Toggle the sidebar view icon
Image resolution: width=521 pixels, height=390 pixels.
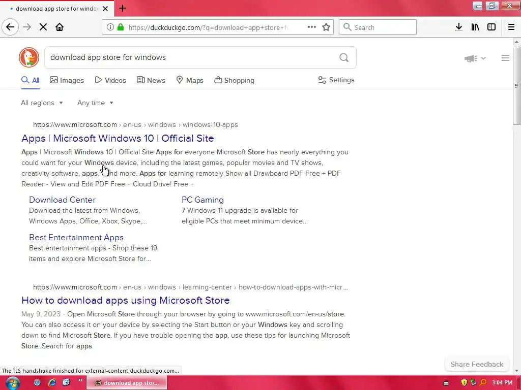click(491, 27)
